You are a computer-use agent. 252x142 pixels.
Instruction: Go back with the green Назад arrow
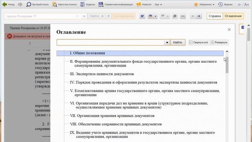coord(8,4)
